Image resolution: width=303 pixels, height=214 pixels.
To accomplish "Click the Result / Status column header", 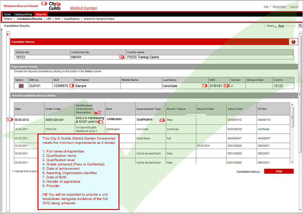I will 181,109.
